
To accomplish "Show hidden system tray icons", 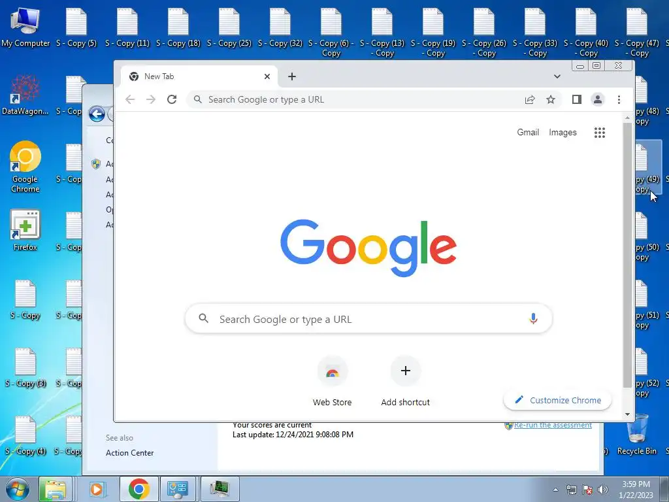I will pyautogui.click(x=555, y=490).
